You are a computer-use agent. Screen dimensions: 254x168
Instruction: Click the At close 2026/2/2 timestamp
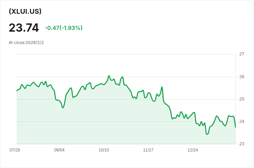coord(26,43)
